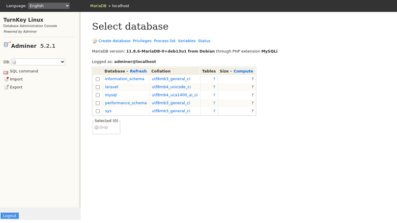Tick the laravel database checkbox

tap(98, 87)
